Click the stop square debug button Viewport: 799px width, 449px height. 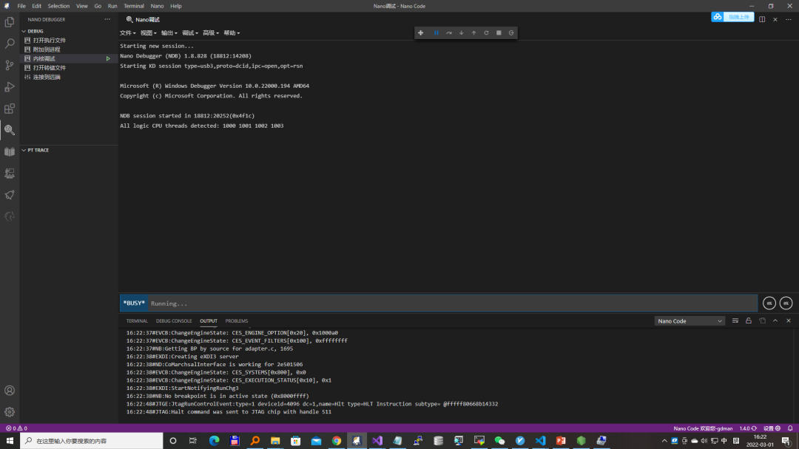click(499, 33)
